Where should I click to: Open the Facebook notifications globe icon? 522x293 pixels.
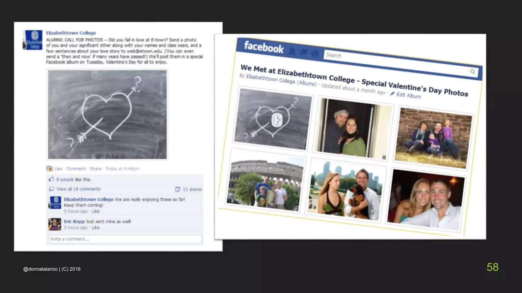315,53
